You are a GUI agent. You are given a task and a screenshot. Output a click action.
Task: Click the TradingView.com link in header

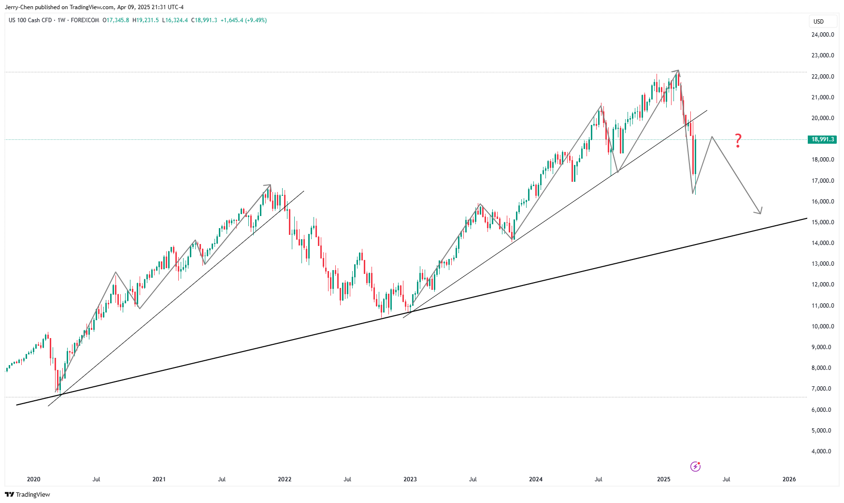click(92, 7)
